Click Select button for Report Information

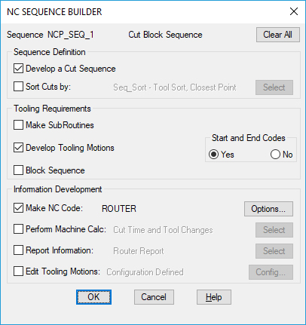274,251
